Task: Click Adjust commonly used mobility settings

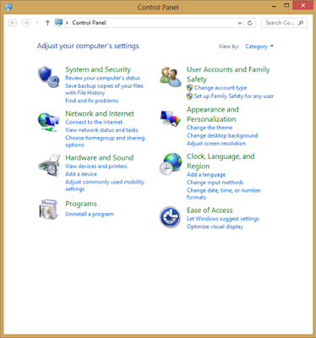Action: 105,185
